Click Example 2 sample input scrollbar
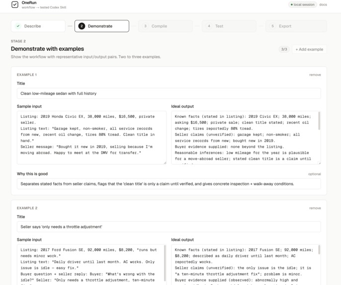The image size is (341, 285). (165, 263)
